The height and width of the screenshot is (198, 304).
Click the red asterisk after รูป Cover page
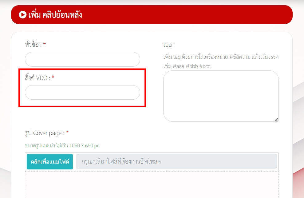click(67, 133)
